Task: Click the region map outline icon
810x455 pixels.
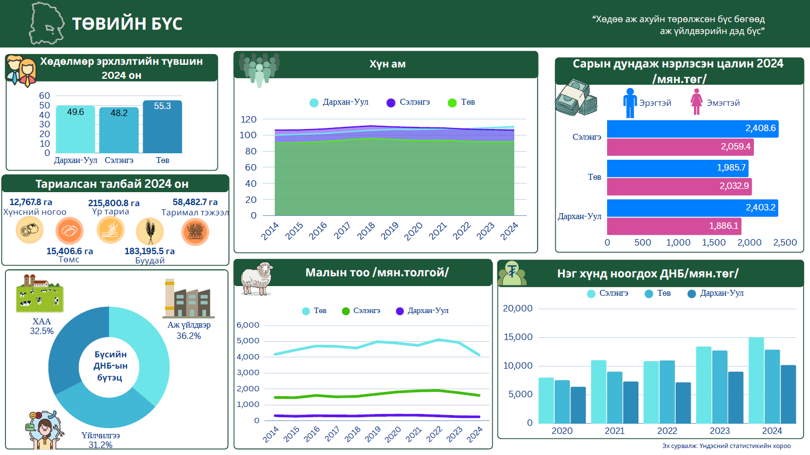Action: (x=46, y=24)
